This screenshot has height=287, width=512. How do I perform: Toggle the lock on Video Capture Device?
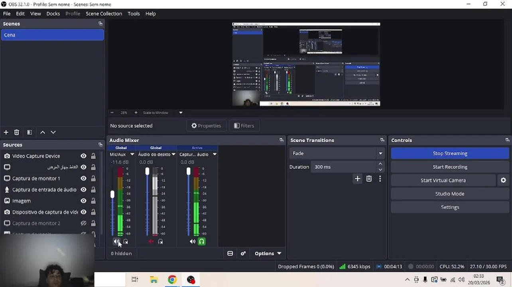93,156
